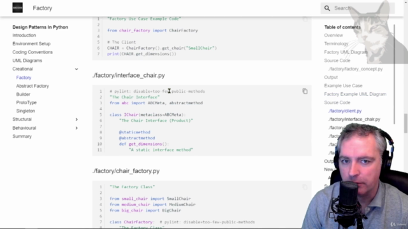Jump to Factory UML Diagram section
The height and width of the screenshot is (229, 408).
click(x=346, y=52)
